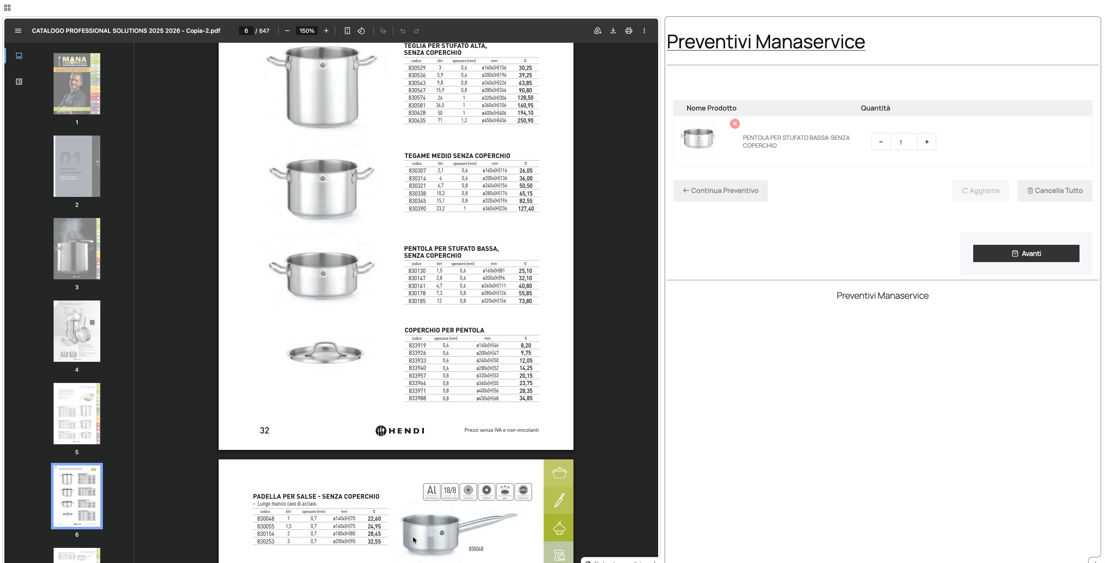The image size is (1105, 563).
Task: Click the PENTOLA PER STUFATO BASSA-SENZA COPERCHIO product name
Action: point(796,142)
